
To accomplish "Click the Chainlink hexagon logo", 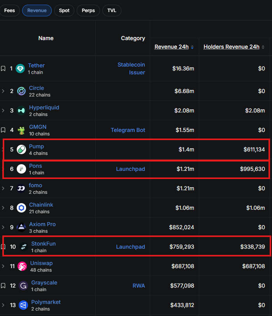I will click(x=21, y=208).
